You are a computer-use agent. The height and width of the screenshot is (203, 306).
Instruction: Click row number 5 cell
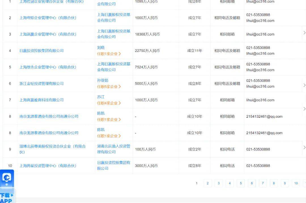coord(10,67)
